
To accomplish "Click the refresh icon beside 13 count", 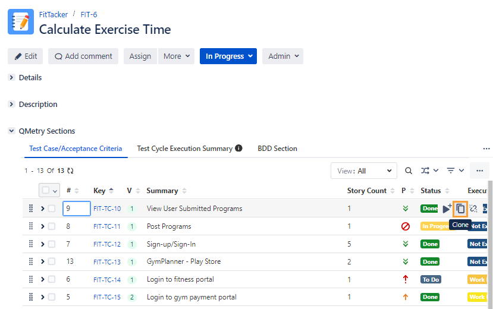I will 70,171.
